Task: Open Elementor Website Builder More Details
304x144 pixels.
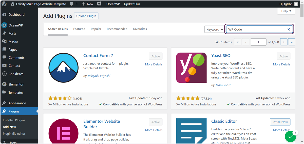Action: 154,130
